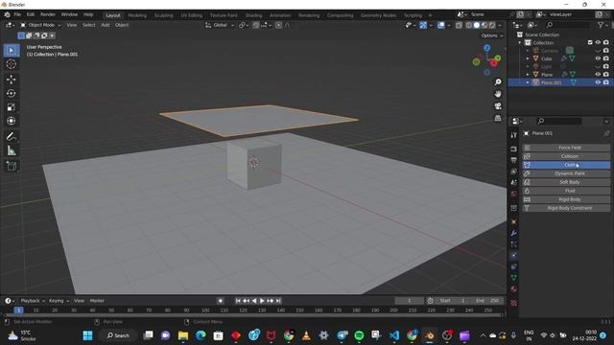The image size is (614, 345).
Task: Click the current frame number field
Action: tap(410, 301)
